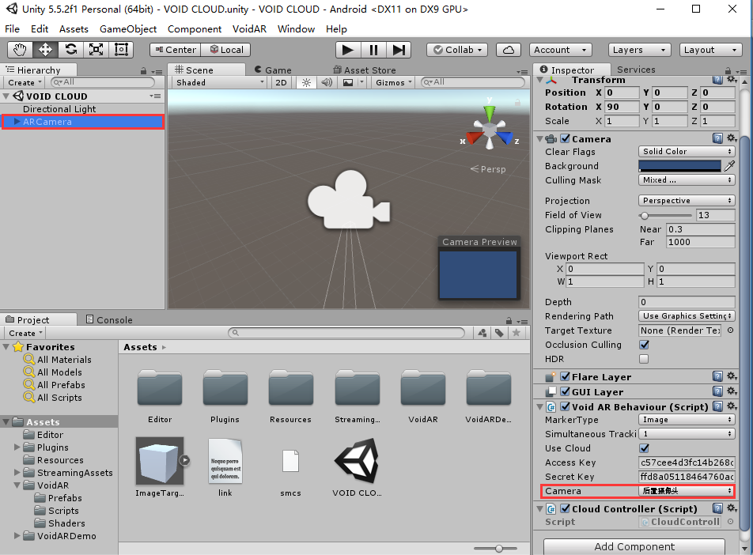Screen dimensions: 753x555
Task: Switch to the Game tab
Action: pyautogui.click(x=273, y=70)
